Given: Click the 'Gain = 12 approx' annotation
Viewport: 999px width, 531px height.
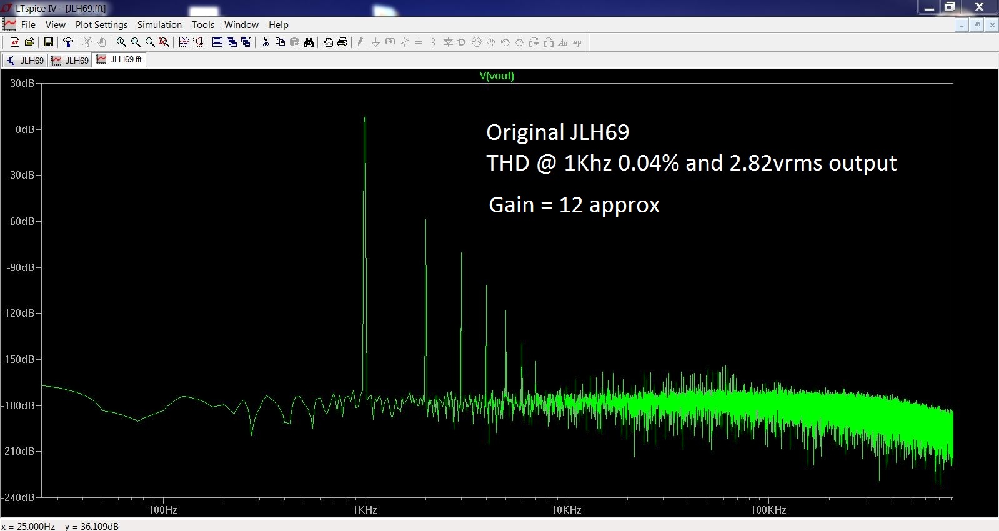Looking at the screenshot, I should click(574, 205).
